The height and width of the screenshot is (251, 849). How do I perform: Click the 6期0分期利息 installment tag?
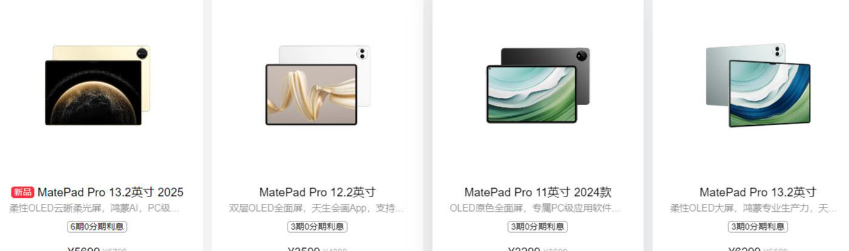(x=97, y=227)
